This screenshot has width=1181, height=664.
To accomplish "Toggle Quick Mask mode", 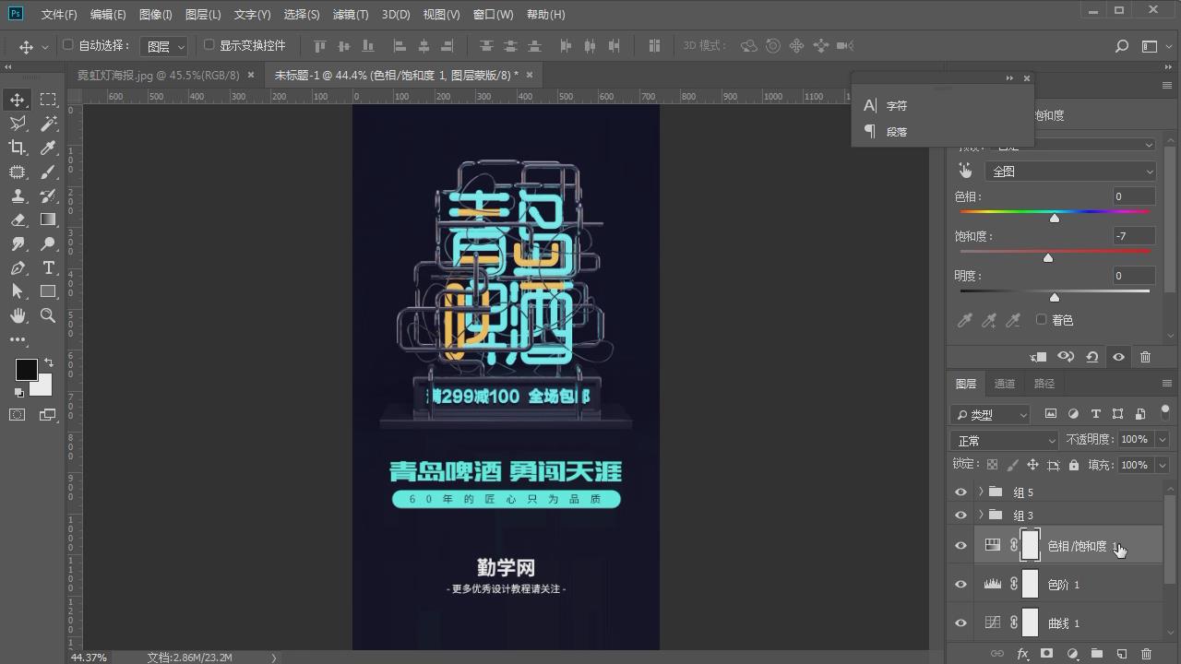I will [x=18, y=415].
